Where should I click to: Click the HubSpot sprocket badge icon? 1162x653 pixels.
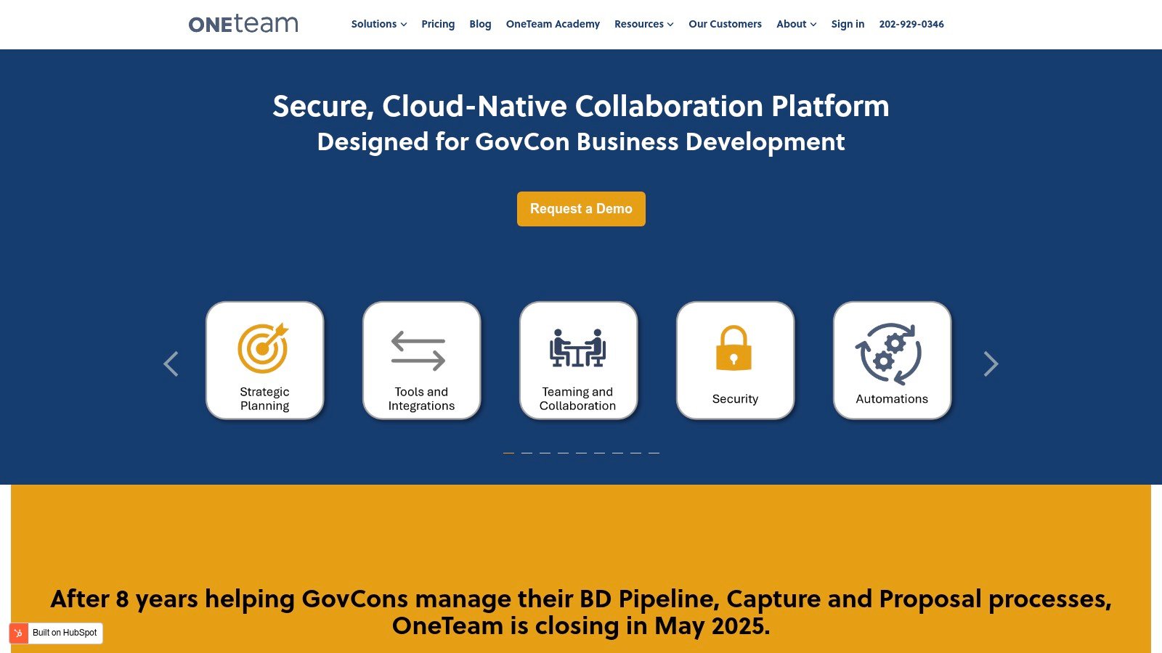pyautogui.click(x=19, y=633)
